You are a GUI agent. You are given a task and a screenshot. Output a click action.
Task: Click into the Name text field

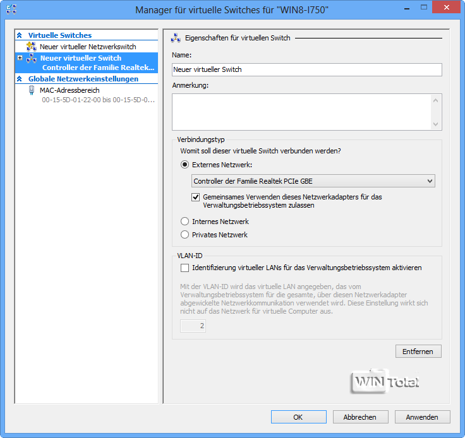tap(307, 69)
